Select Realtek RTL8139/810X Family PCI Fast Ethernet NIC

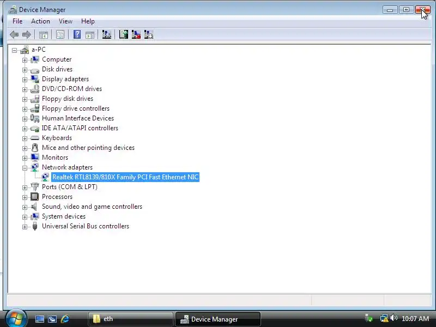pyautogui.click(x=125, y=177)
